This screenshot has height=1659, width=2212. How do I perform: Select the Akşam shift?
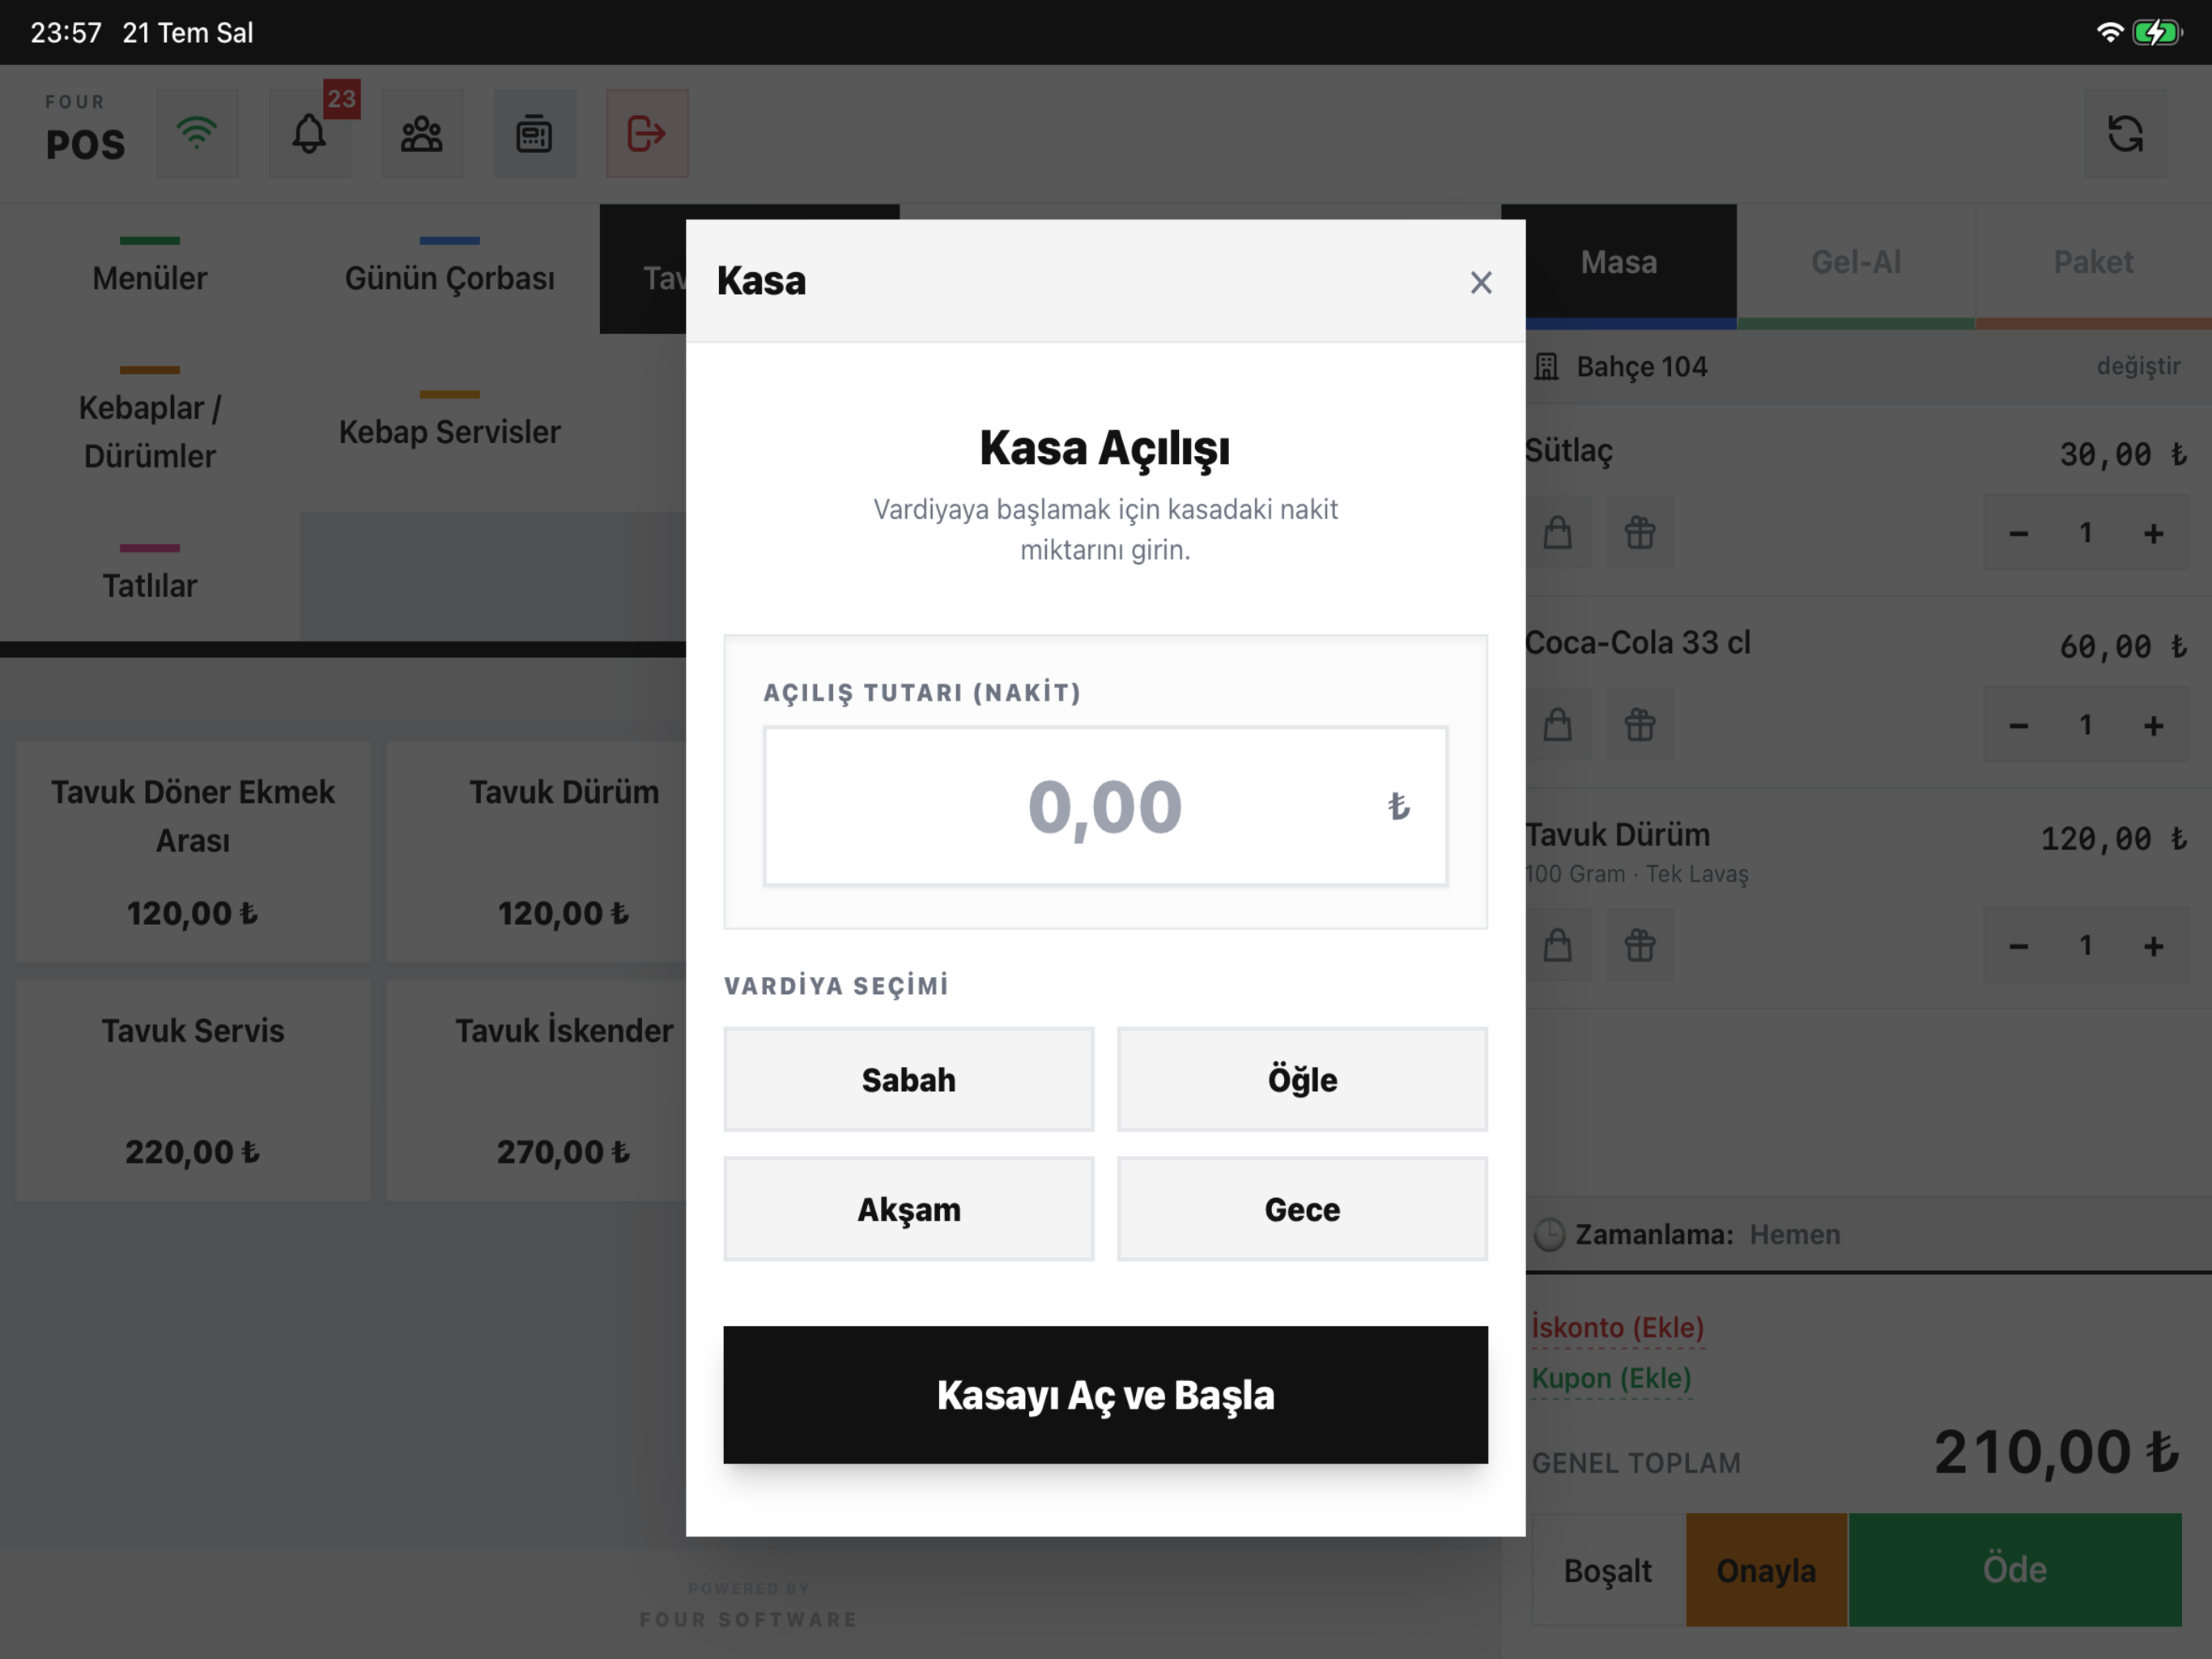click(908, 1209)
